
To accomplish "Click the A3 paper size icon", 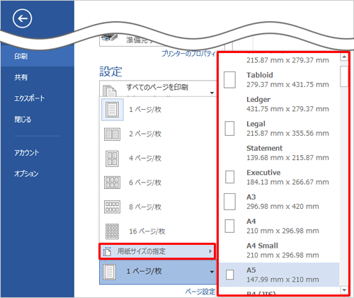I will (x=229, y=202).
